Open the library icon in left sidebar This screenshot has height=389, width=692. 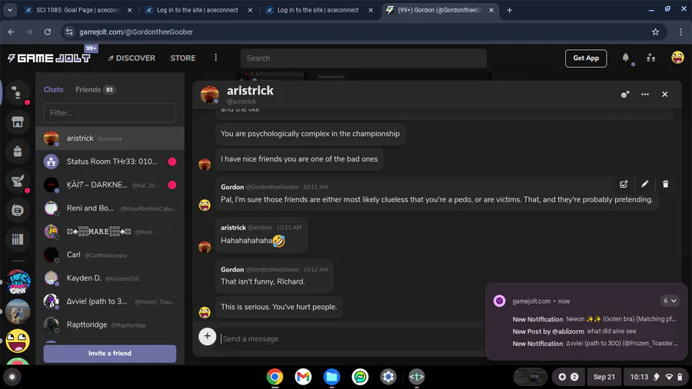tap(18, 239)
